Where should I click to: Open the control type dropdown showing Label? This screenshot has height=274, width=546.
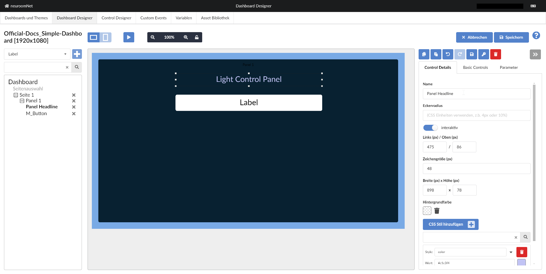coord(37,54)
